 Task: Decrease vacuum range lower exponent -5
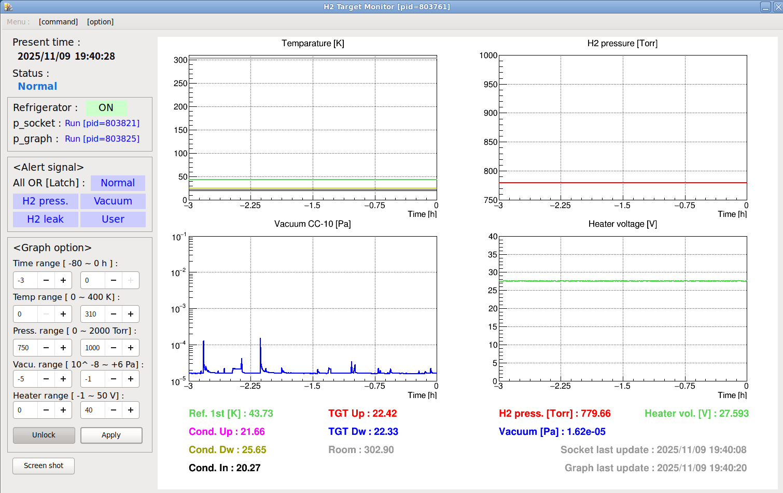click(x=46, y=379)
